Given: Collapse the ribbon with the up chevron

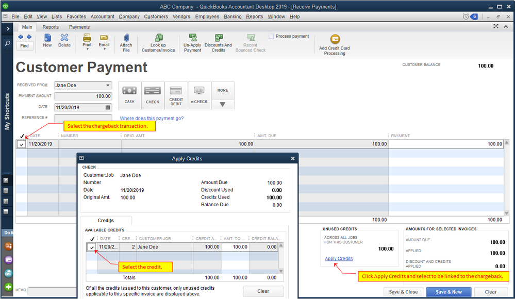Looking at the screenshot, I should point(506,26).
